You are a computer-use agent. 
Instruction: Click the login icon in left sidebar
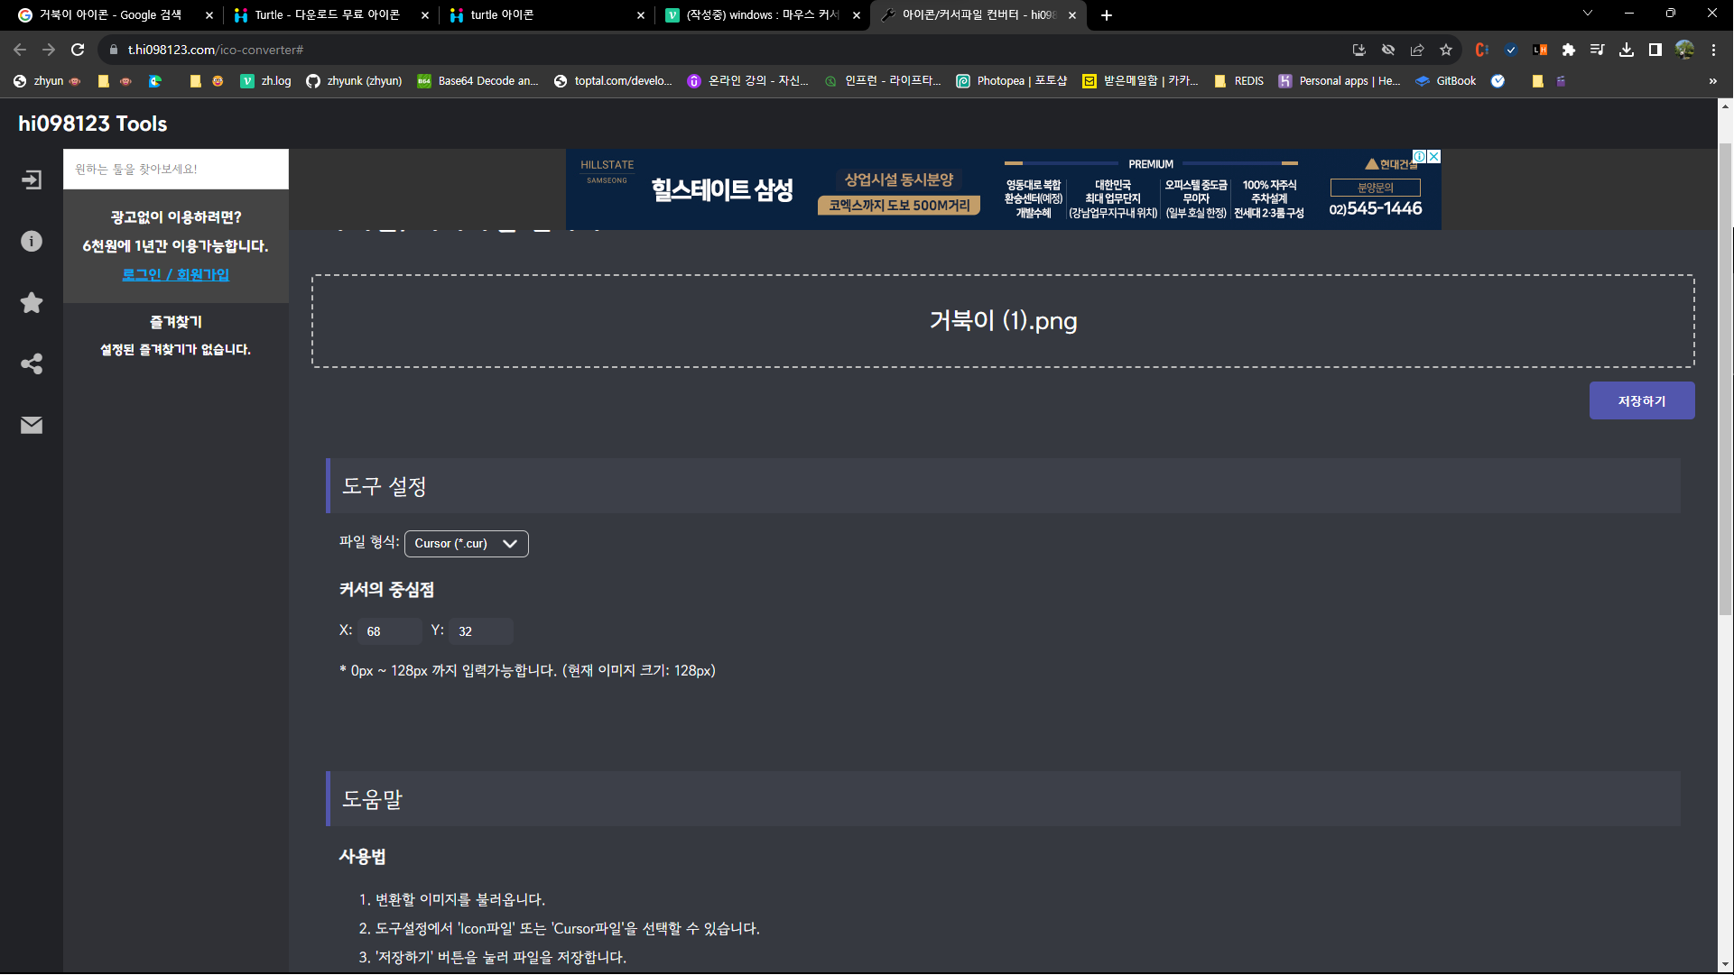tap(32, 180)
